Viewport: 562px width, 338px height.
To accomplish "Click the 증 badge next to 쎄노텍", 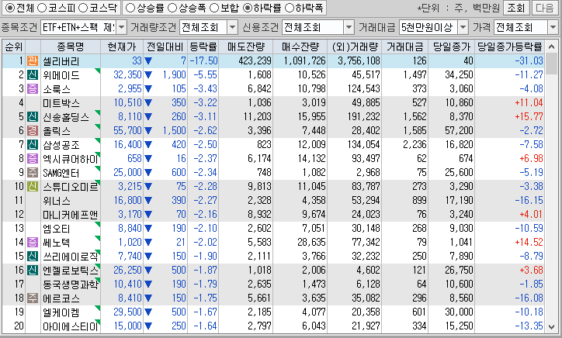I will (33, 243).
